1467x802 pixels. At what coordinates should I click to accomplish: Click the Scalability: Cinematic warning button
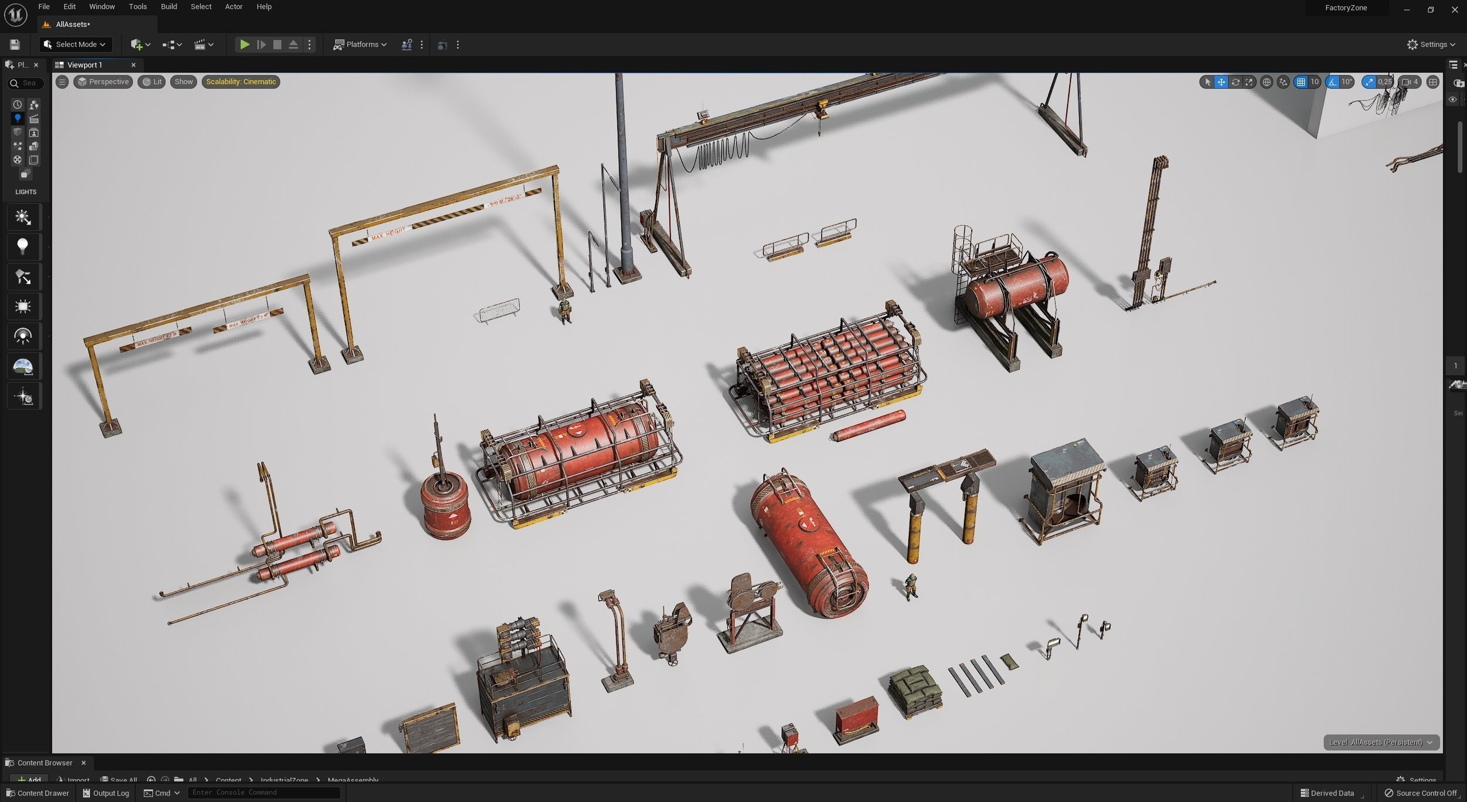click(x=241, y=82)
